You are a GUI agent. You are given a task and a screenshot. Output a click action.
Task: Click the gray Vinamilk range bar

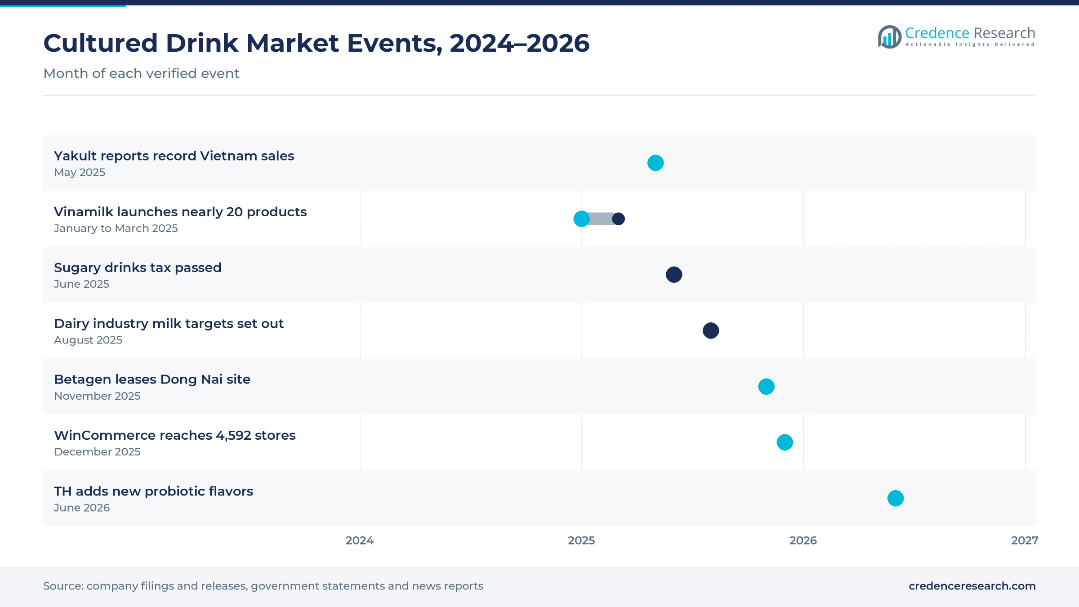[600, 219]
